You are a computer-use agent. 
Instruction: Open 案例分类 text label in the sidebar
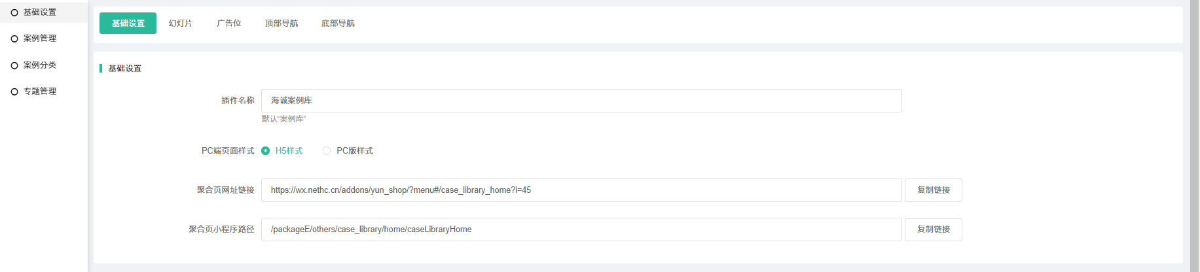[x=40, y=65]
